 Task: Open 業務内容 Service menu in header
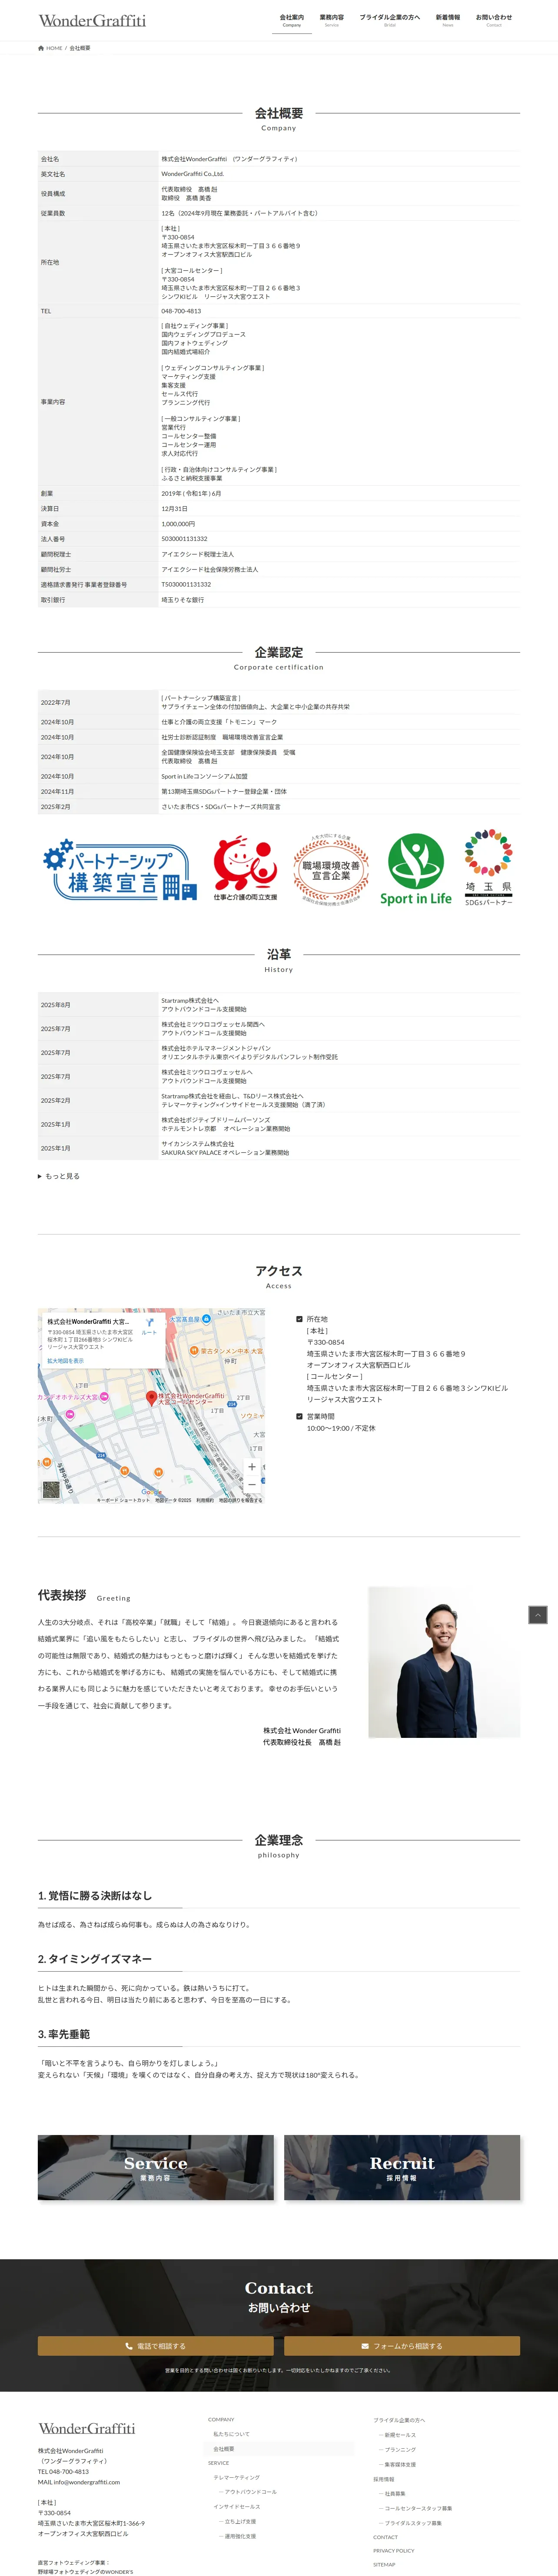click(x=332, y=20)
